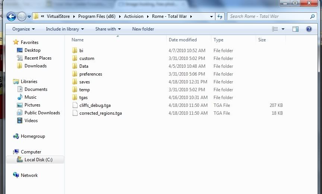Open the saves folder
This screenshot has width=322, height=194.
pos(84,82)
